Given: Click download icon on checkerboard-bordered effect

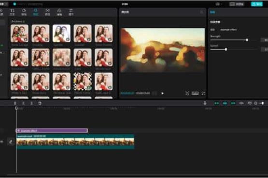Looking at the screenshot, I should coord(89,88).
